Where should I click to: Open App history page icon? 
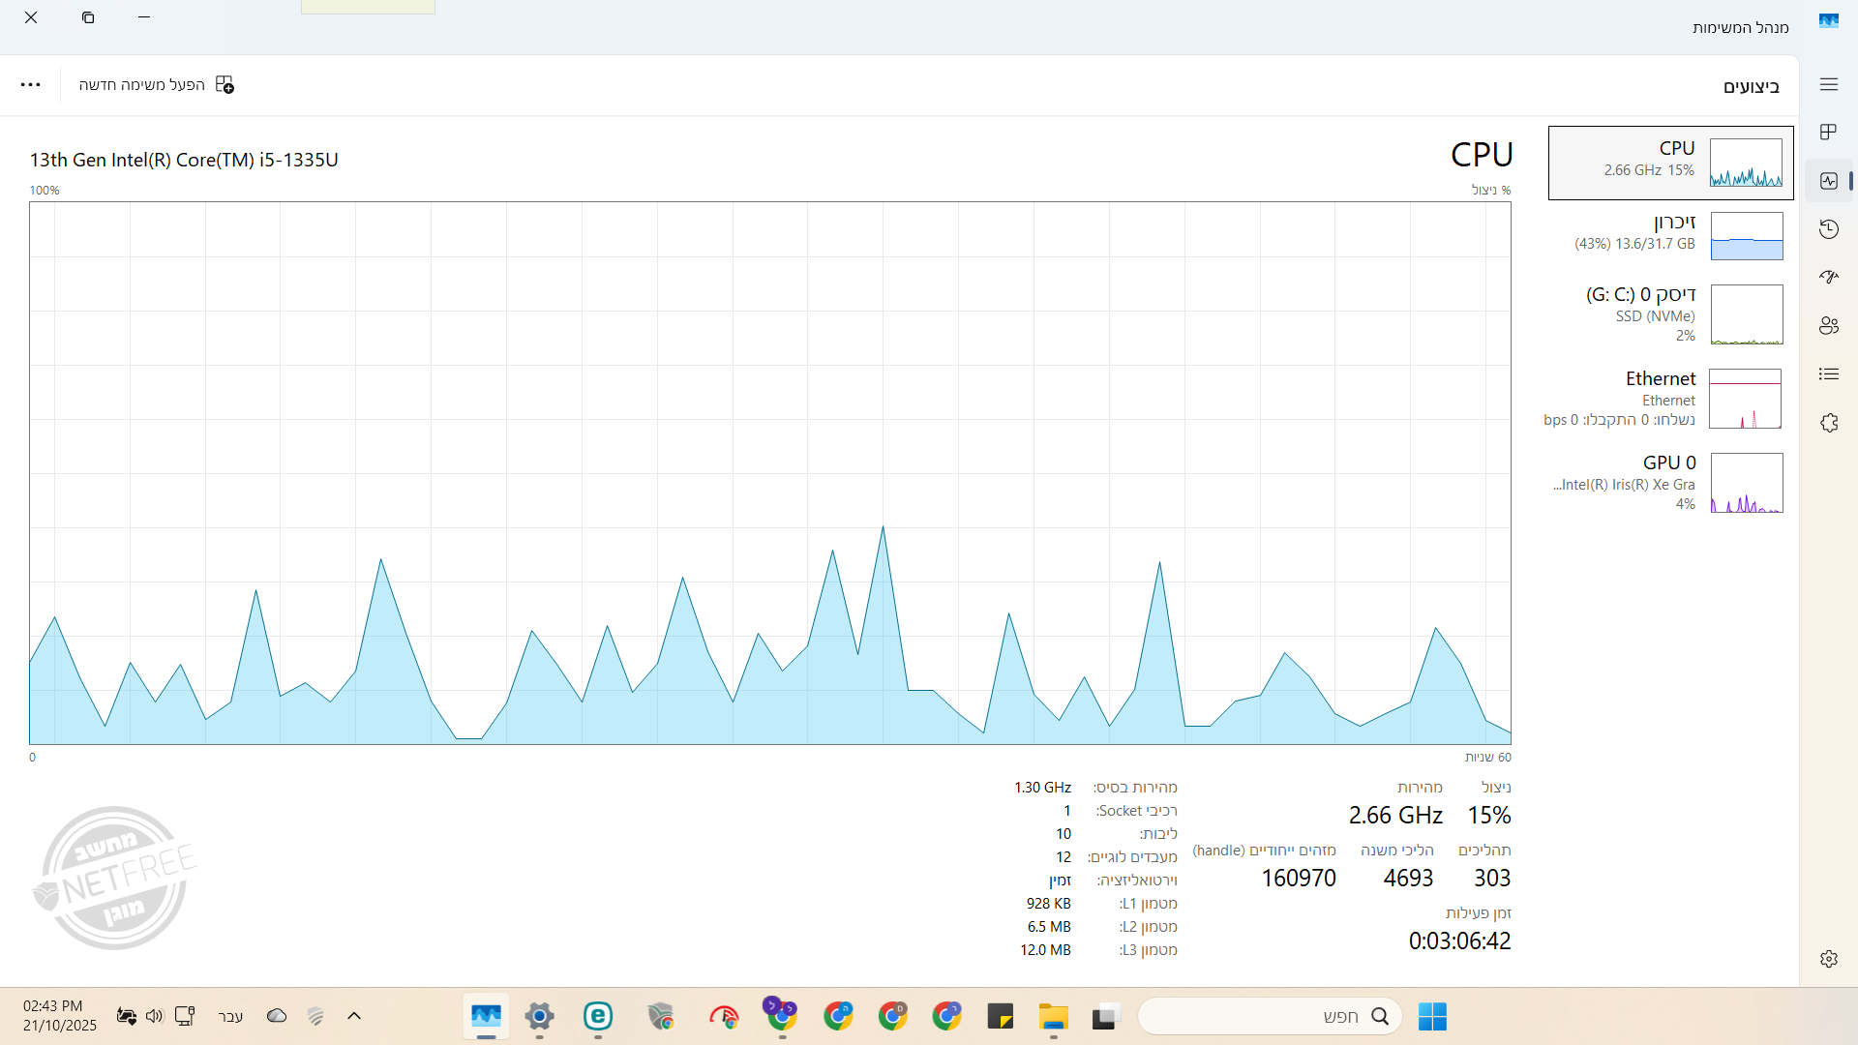(x=1828, y=229)
